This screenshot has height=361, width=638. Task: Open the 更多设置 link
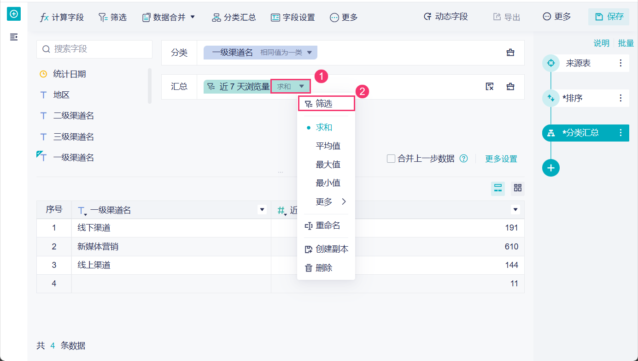[x=501, y=159]
